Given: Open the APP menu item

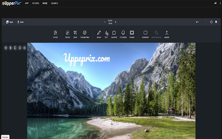Looking at the screenshot, I should 27,3.
